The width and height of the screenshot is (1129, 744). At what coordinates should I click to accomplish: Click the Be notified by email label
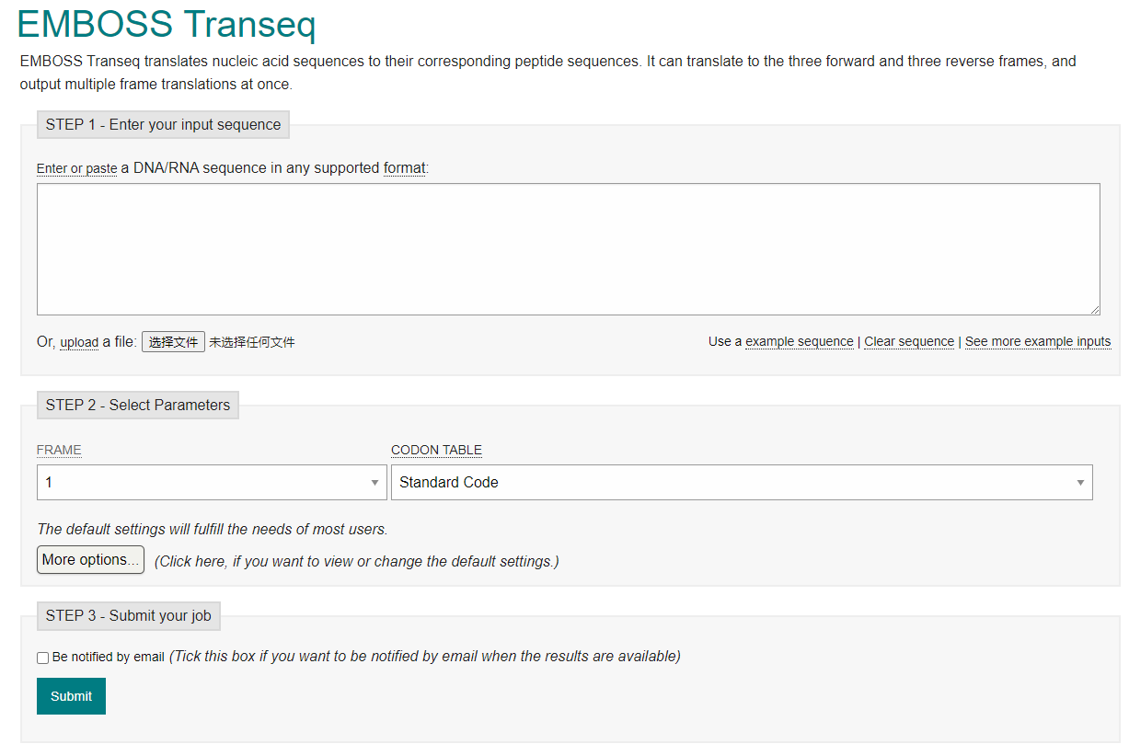[109, 657]
